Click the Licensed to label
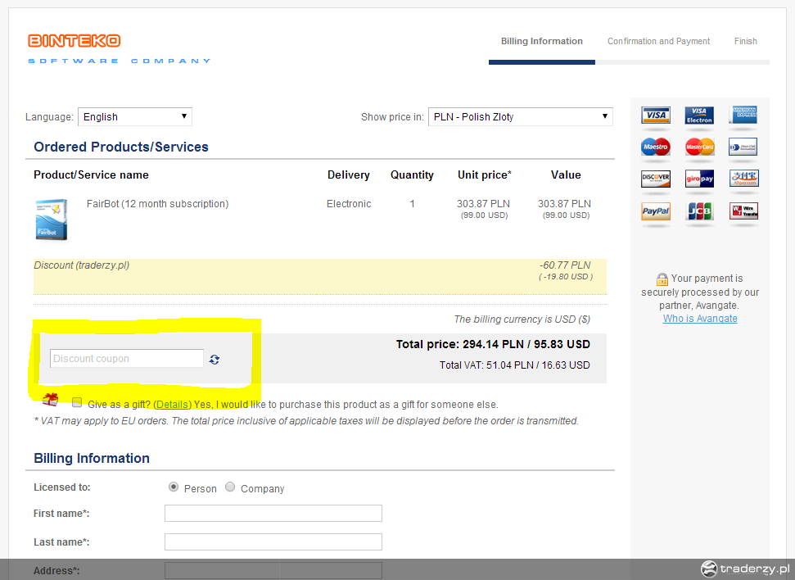 [x=62, y=487]
